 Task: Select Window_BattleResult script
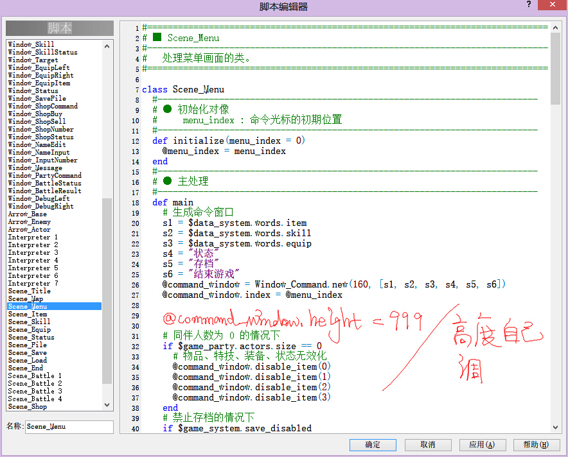[44, 191]
